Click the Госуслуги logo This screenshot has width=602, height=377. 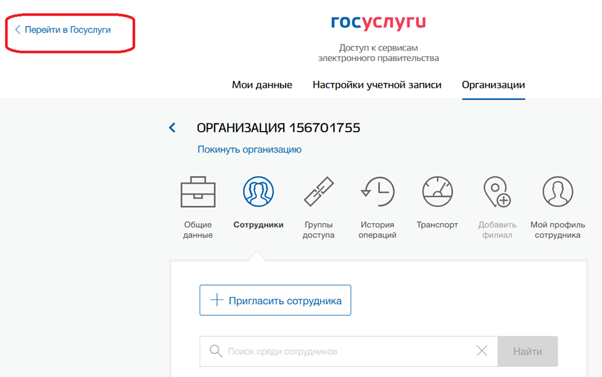[x=378, y=23]
